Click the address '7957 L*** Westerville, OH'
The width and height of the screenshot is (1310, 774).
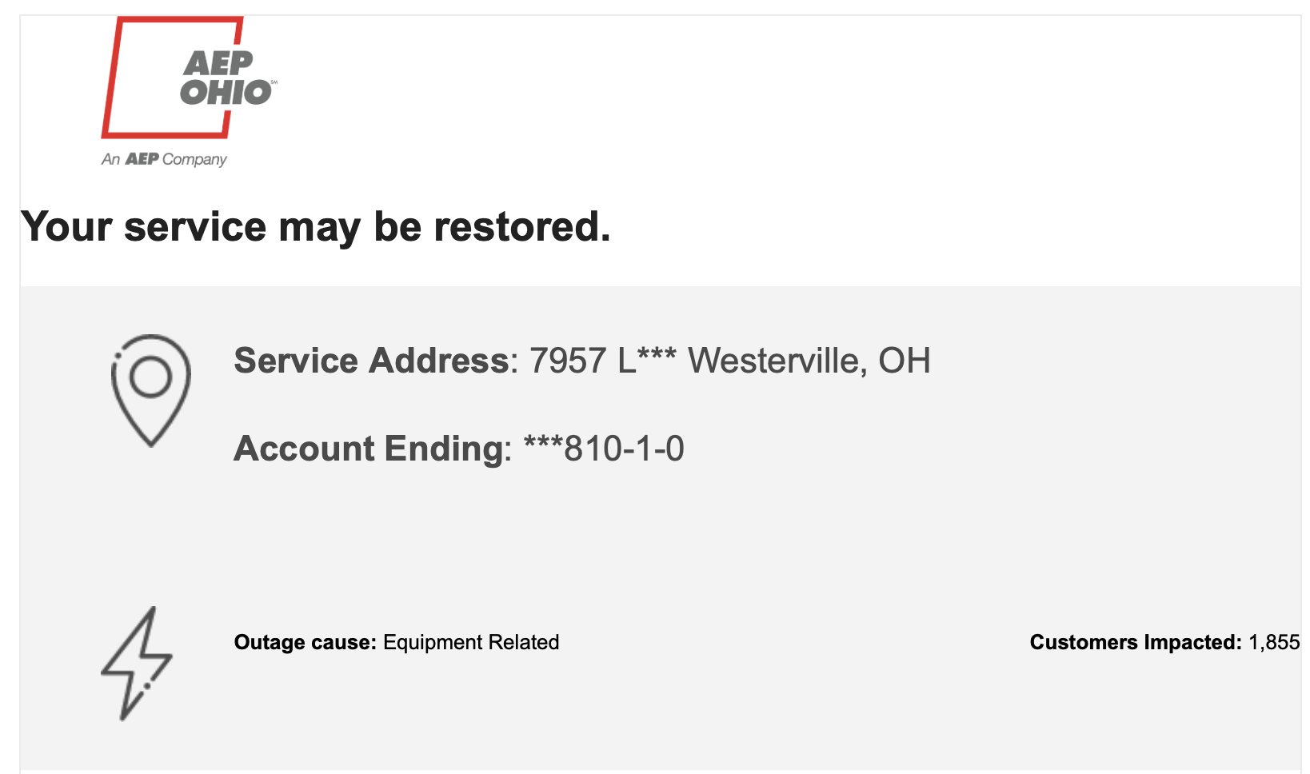point(730,361)
